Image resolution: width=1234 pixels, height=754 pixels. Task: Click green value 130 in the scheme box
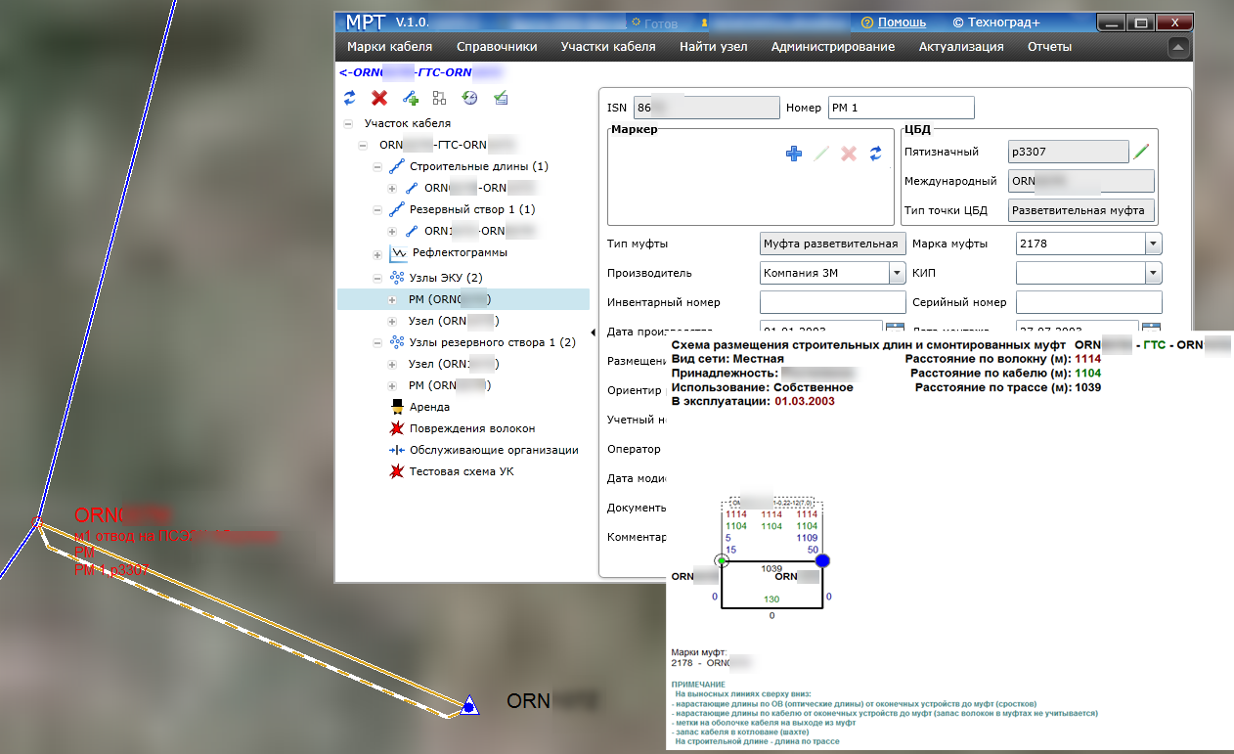click(771, 599)
